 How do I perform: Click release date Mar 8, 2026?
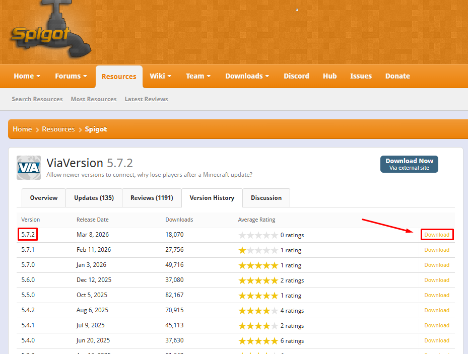(93, 235)
